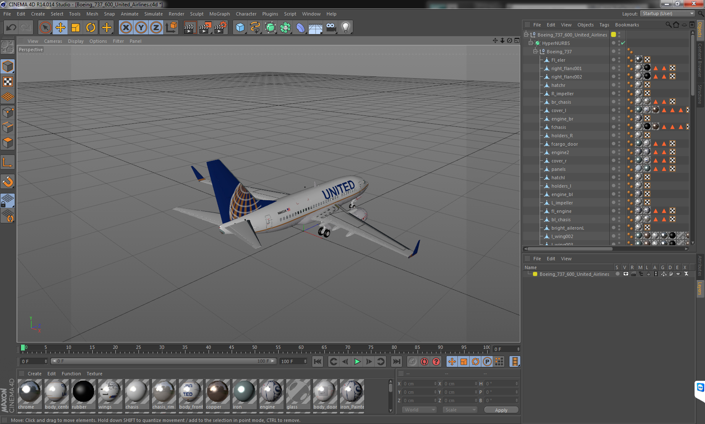The image size is (705, 424).
Task: Open the deformer objects icon
Action: pyautogui.click(x=300, y=28)
